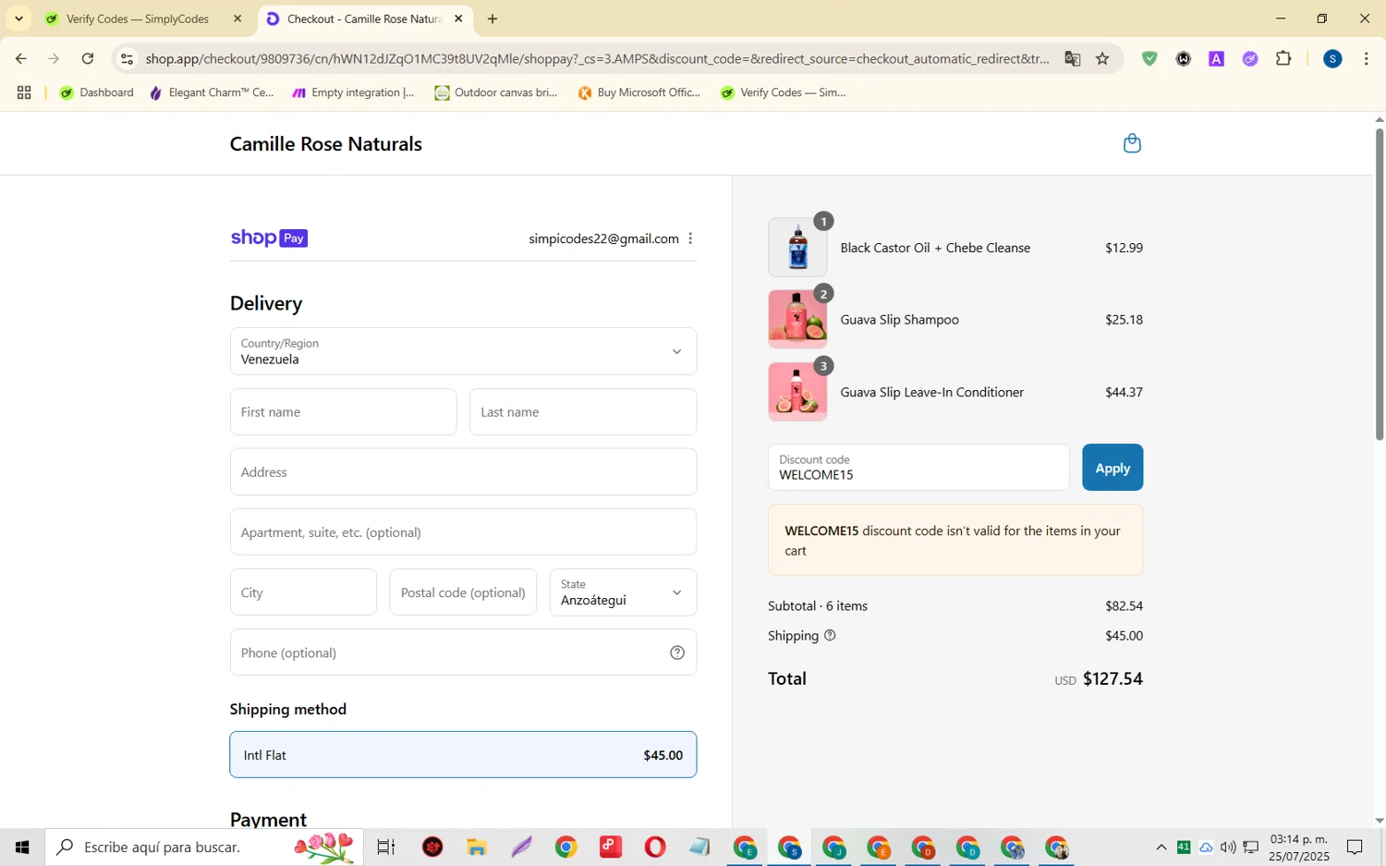Click the Windows taskbar search box

tap(204, 847)
